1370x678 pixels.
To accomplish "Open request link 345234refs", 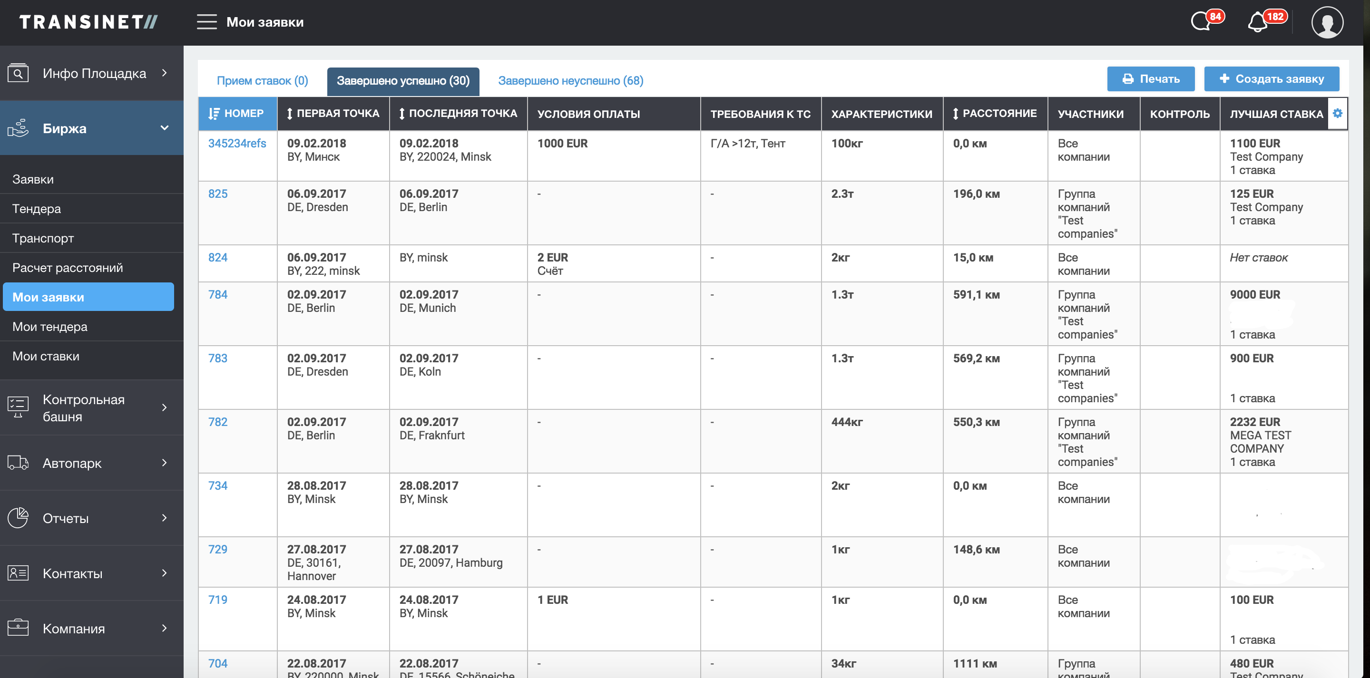I will point(237,144).
